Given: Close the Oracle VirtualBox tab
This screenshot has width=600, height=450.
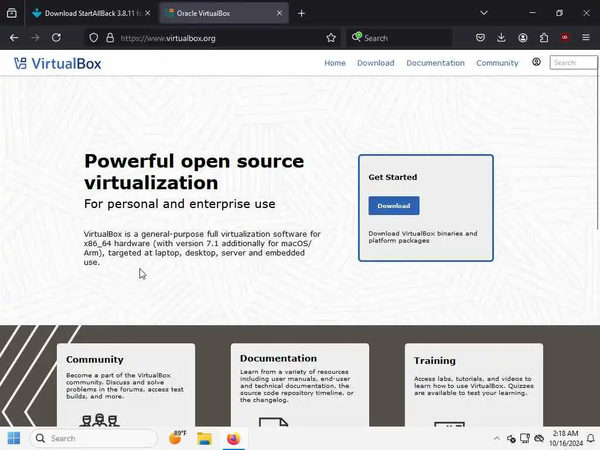Looking at the screenshot, I should coord(279,13).
